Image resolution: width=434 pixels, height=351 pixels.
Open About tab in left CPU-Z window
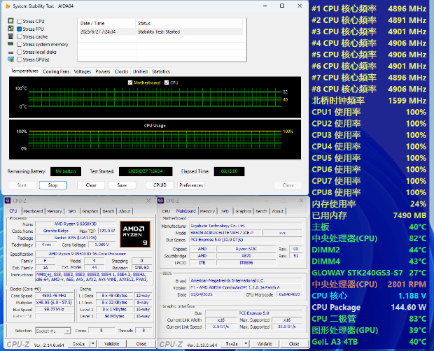point(125,211)
